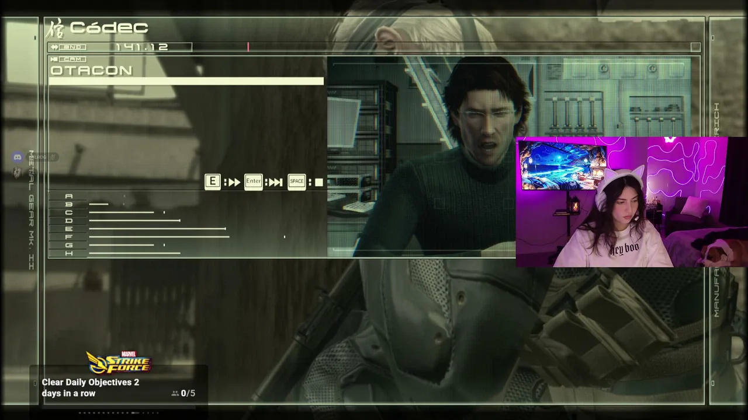Viewport: 748px width, 420px height.
Task: Click the Marvel Strike Force logo
Action: (x=119, y=363)
